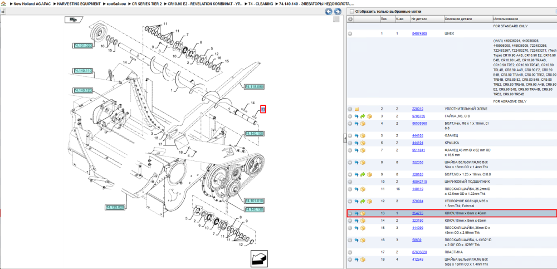The image size is (557, 269).
Task: Open part number link 48042719
Action: click(419, 182)
